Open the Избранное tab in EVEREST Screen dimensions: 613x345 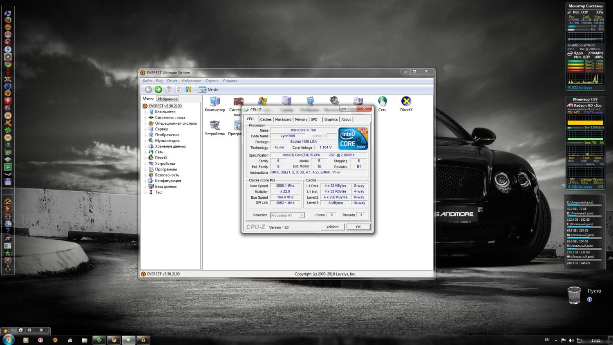pos(168,99)
